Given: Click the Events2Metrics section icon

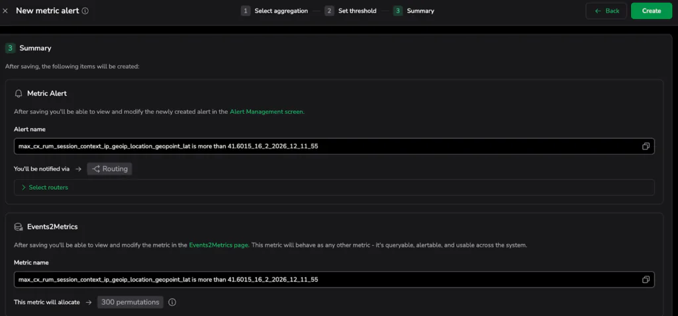Looking at the screenshot, I should pos(19,227).
